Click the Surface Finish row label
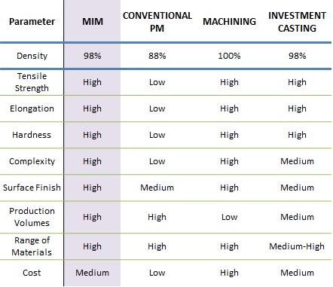 tap(32, 188)
